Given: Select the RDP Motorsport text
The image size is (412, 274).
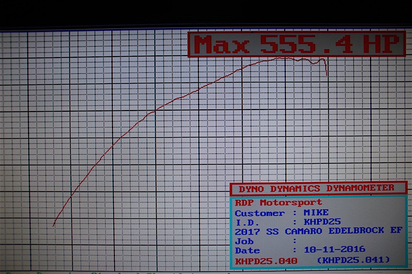Looking at the screenshot, I should pyautogui.click(x=278, y=202).
